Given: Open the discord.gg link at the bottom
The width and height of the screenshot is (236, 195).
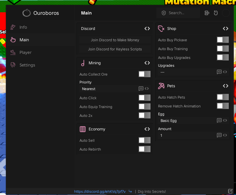Looking at the screenshot, I should (x=100, y=192).
